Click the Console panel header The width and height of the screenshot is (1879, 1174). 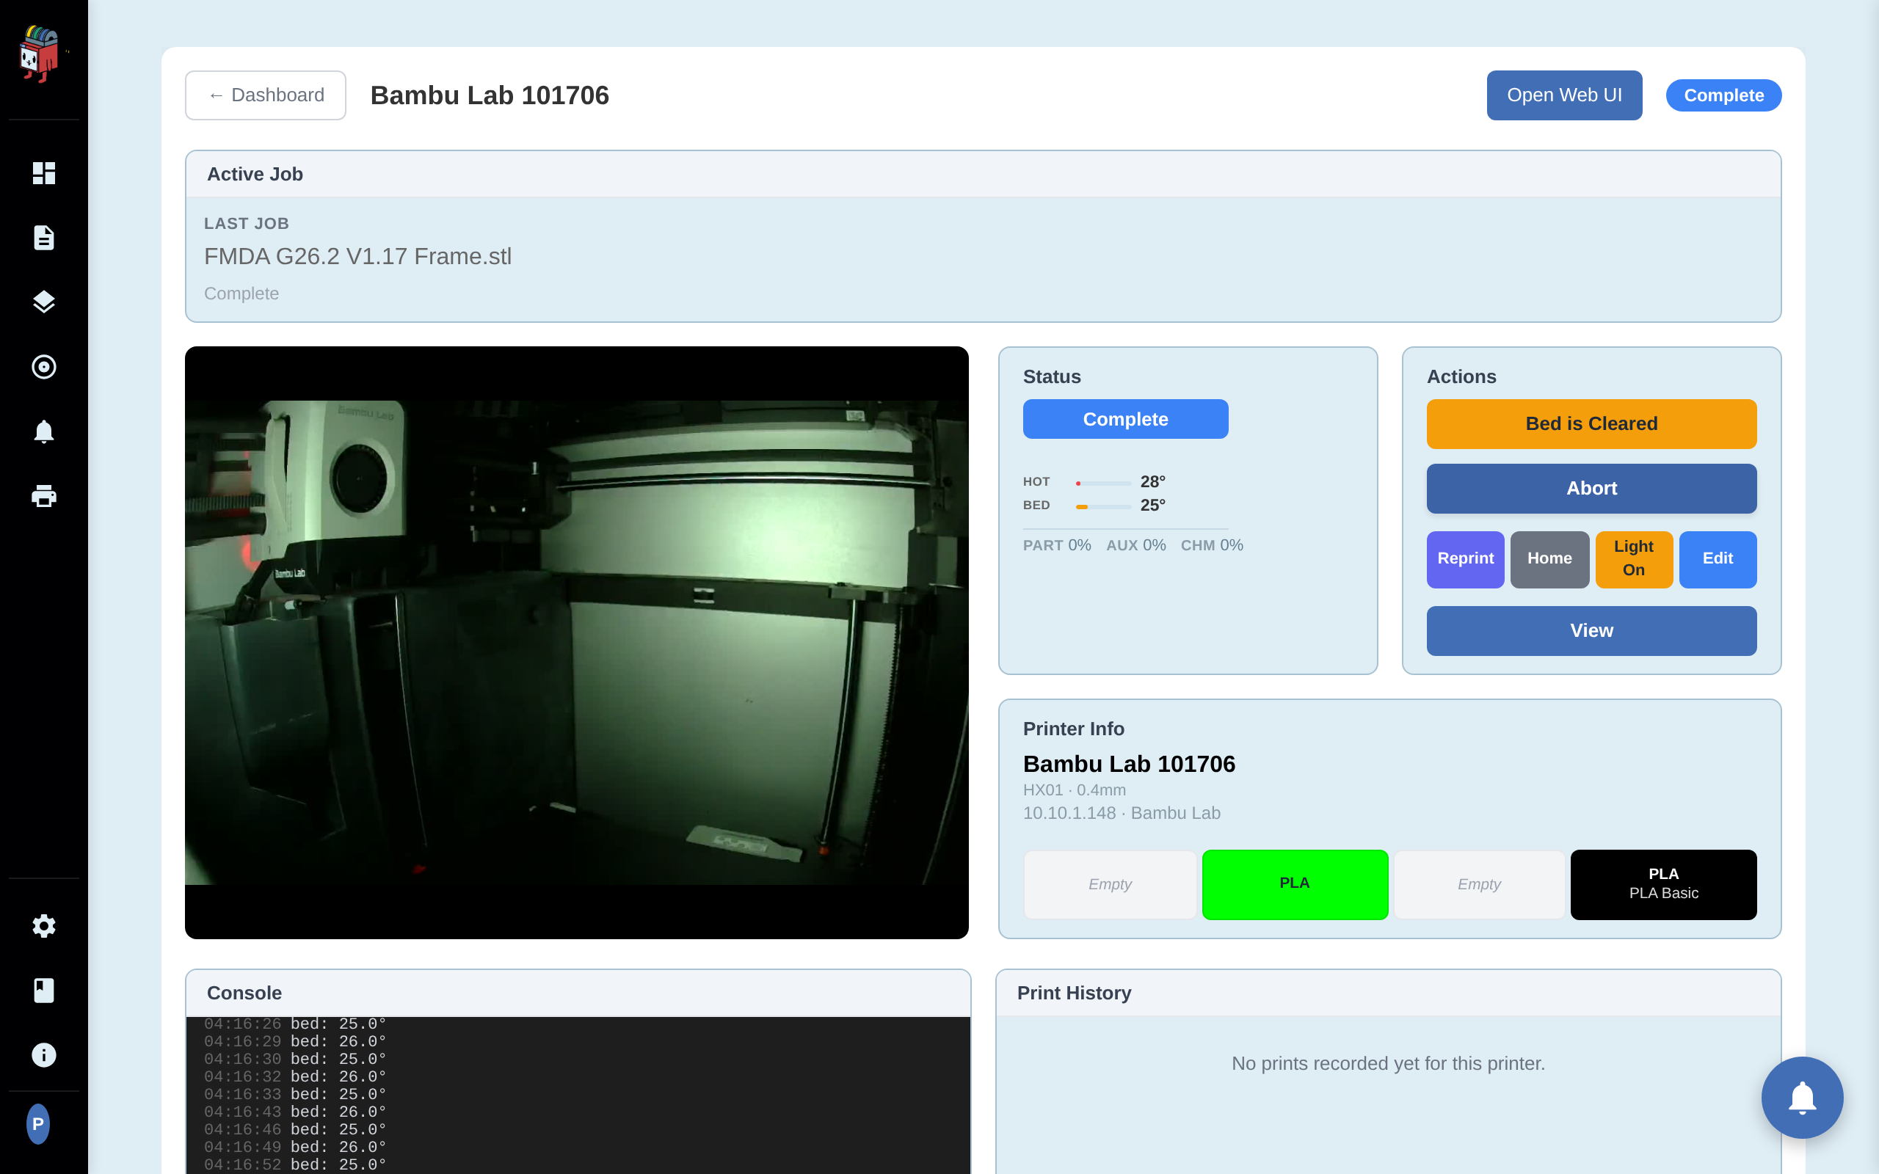[578, 993]
